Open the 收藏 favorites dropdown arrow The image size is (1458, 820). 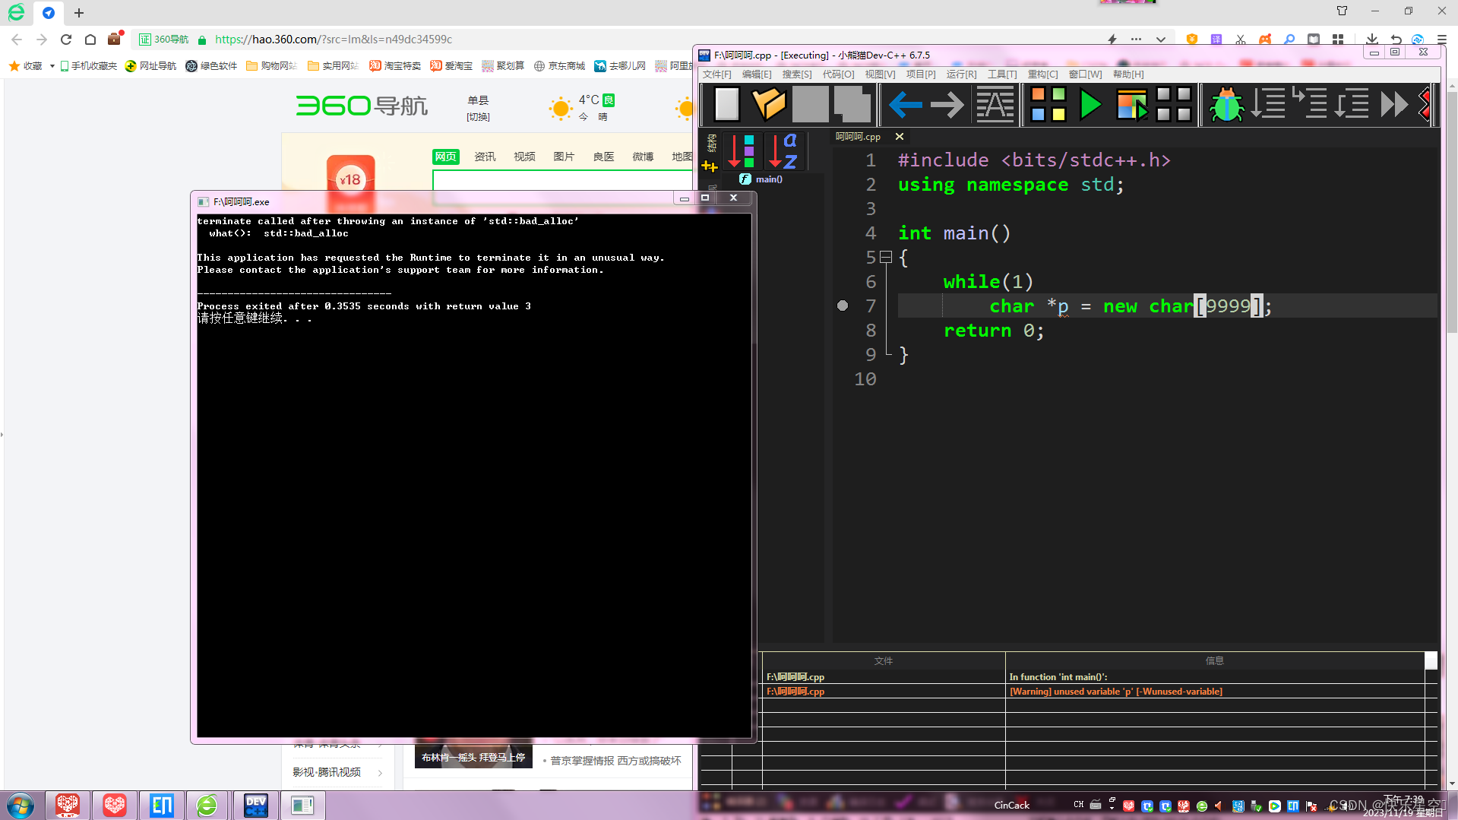(52, 66)
